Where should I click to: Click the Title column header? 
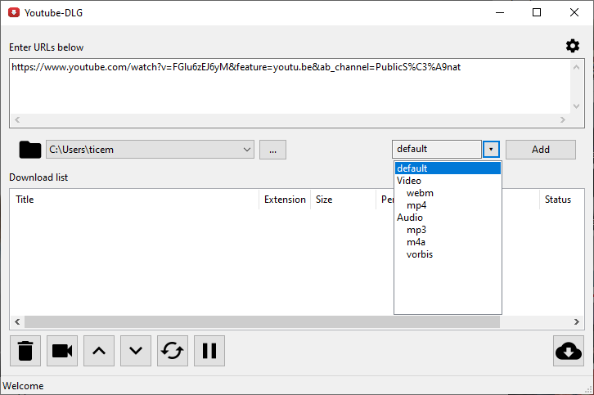coord(134,200)
